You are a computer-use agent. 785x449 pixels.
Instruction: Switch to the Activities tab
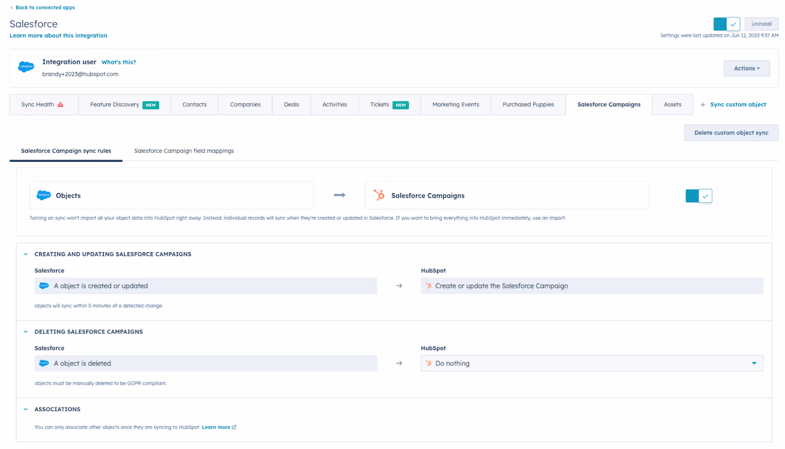click(x=334, y=105)
